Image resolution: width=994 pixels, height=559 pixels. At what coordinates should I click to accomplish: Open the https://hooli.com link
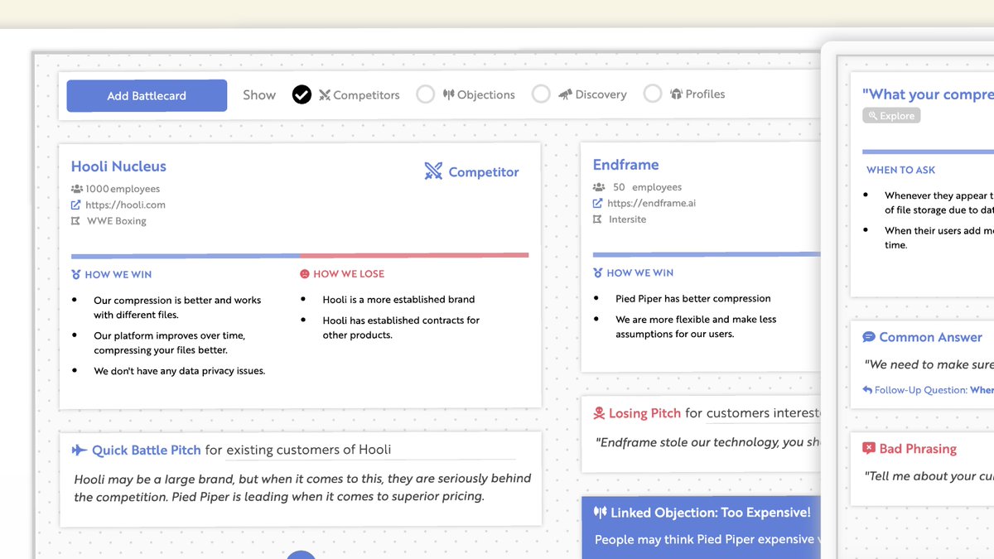click(x=125, y=205)
